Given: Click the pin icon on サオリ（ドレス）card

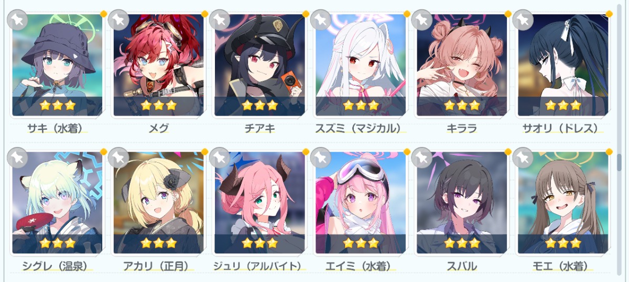Looking at the screenshot, I should pyautogui.click(x=523, y=20).
